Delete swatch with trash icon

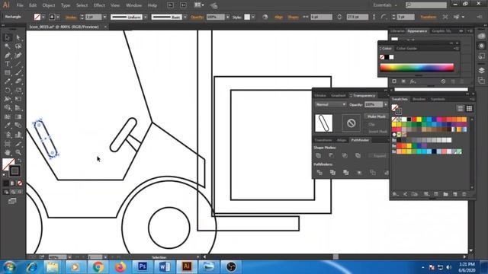pyautogui.click(x=464, y=194)
